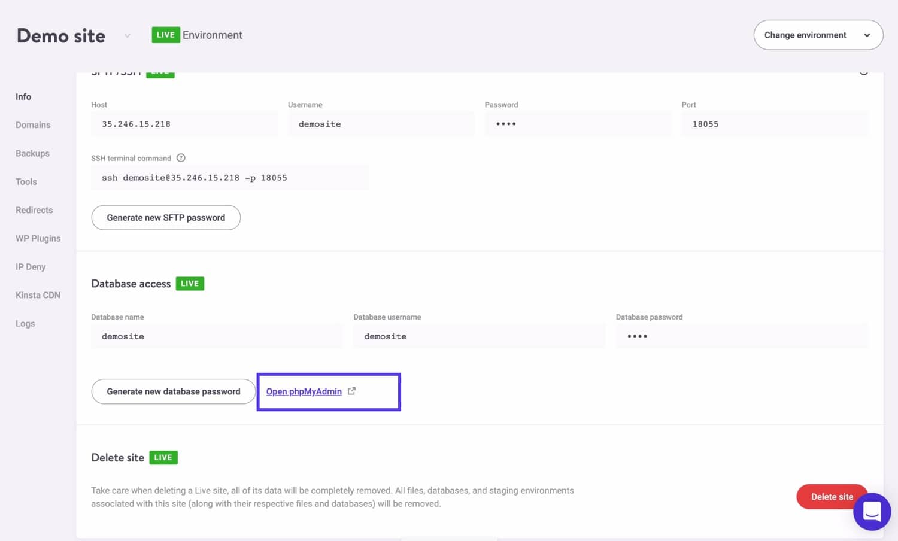Click the ssh terminal command text
The width and height of the screenshot is (898, 541).
pos(195,177)
